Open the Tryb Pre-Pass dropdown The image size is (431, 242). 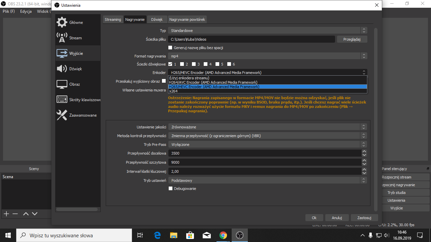(x=268, y=145)
